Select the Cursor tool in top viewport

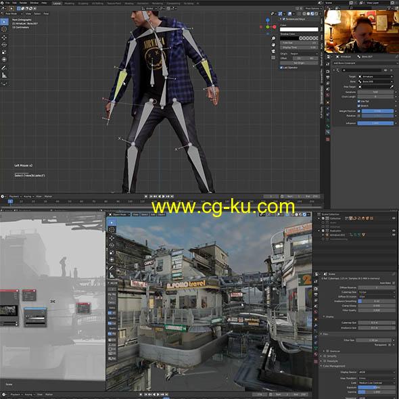(x=4, y=29)
